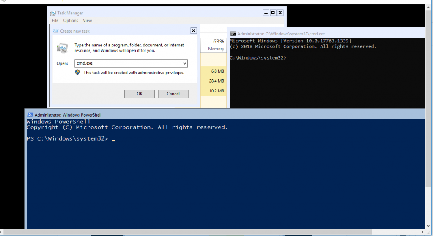Click Cancel in Create new task dialog
Screen dimensions: 433x236
tap(173, 94)
